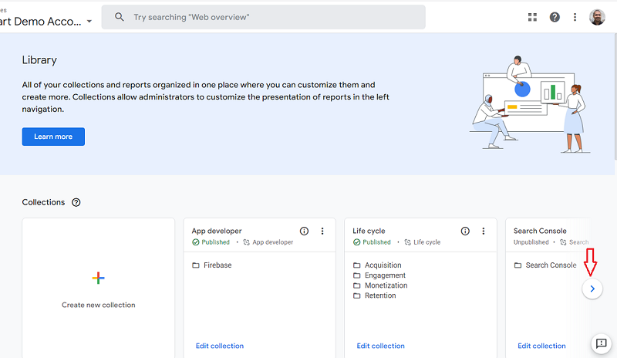Click the feedback icon at bottom right
Screen dimensions: 617x358
tap(600, 343)
